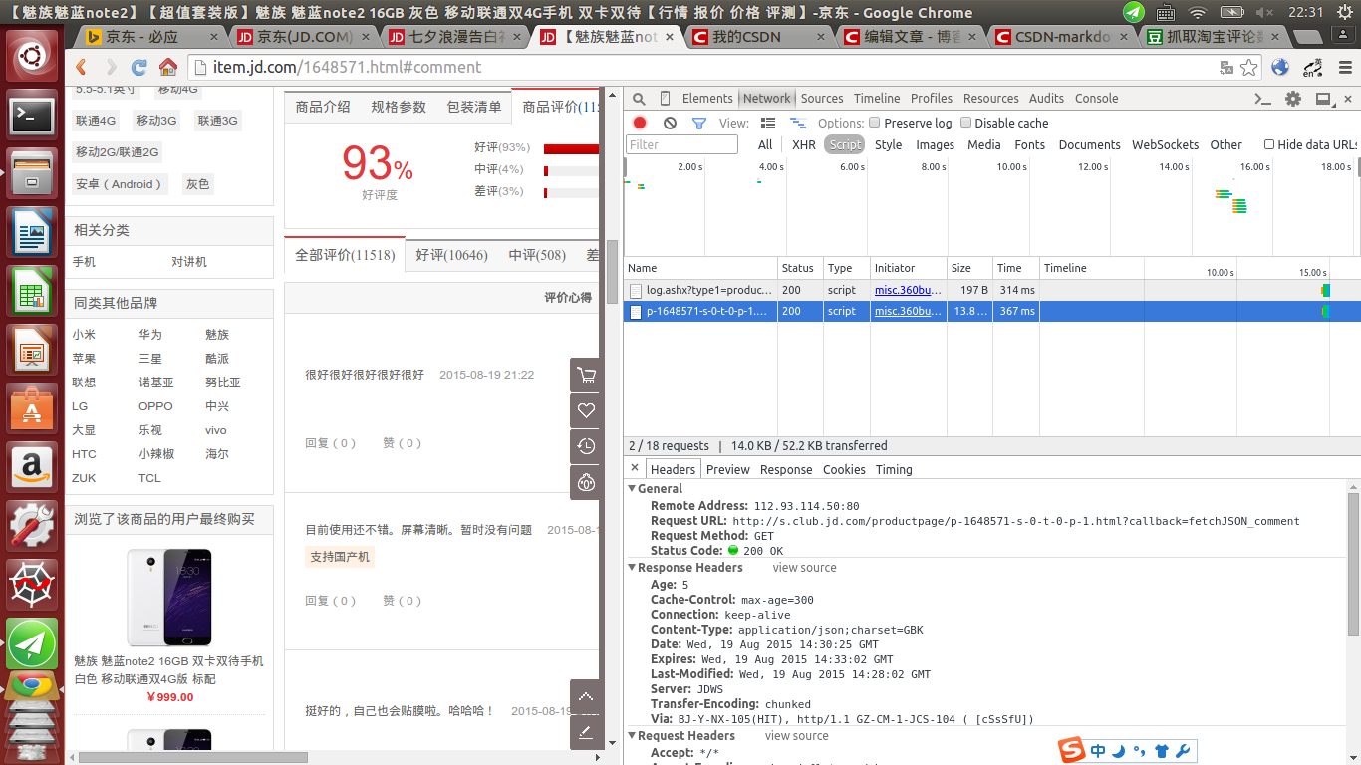Select the All filter type
Screen dimensions: 1361x765
765,145
